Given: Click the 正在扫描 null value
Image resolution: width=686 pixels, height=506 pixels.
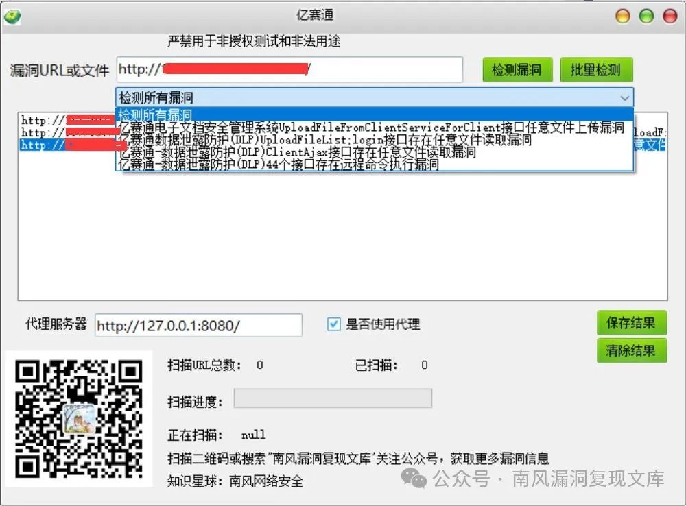Looking at the screenshot, I should [253, 435].
